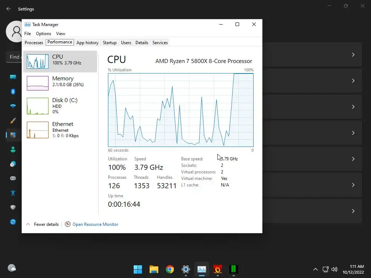Open Apps category in Settings sidebar
The image size is (371, 278).
(x=13, y=135)
